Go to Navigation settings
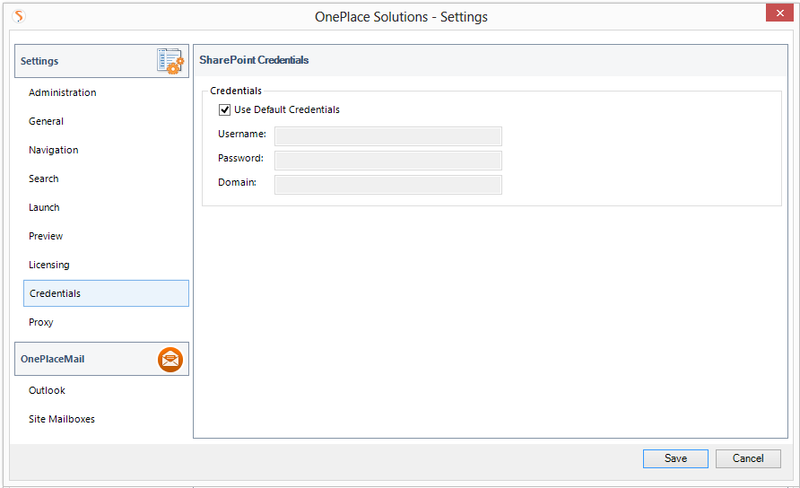 point(53,150)
